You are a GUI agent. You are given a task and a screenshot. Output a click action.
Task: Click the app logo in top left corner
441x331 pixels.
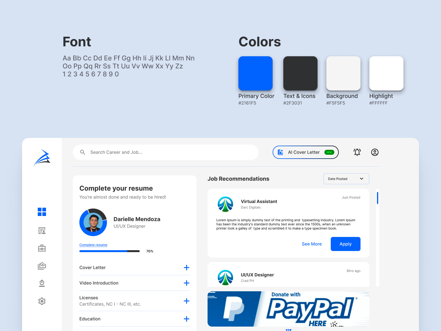click(x=42, y=158)
